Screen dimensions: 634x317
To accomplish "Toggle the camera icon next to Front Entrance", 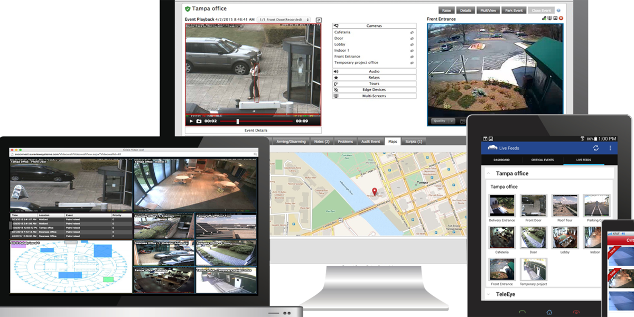I will coord(412,57).
